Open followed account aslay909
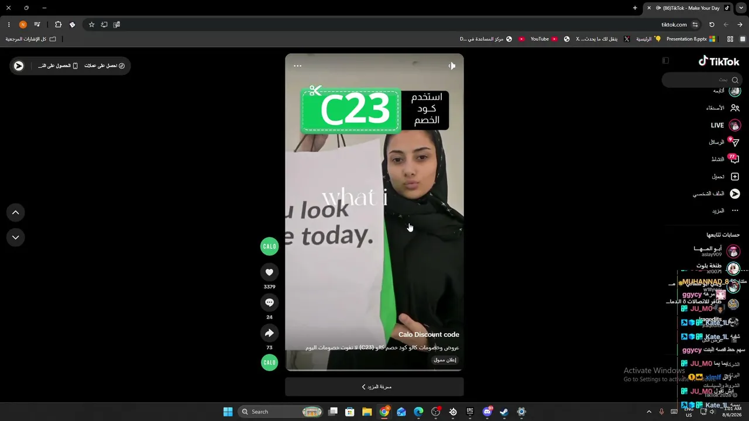Image resolution: width=749 pixels, height=421 pixels. pyautogui.click(x=717, y=251)
